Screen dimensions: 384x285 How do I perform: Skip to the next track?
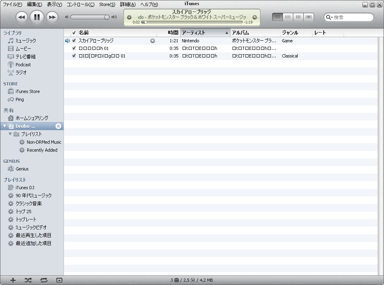[52, 17]
